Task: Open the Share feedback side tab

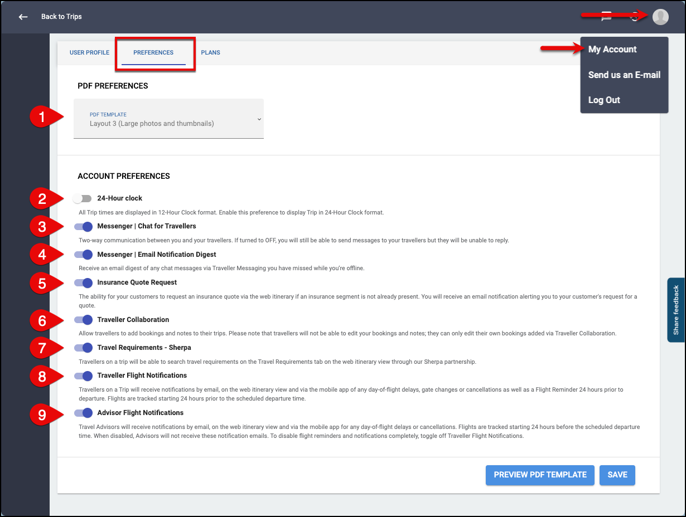Action: tap(676, 310)
